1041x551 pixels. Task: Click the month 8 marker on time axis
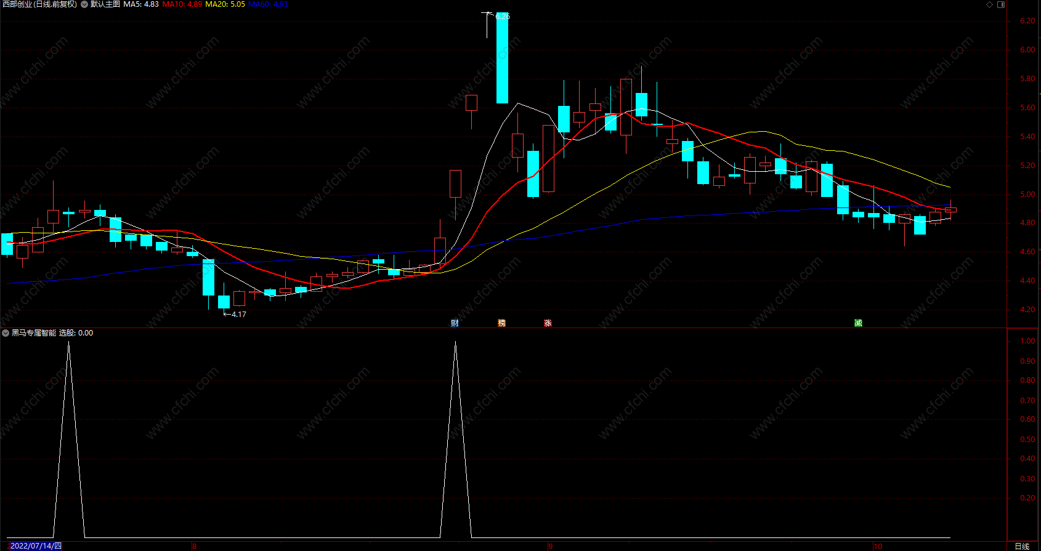[x=194, y=546]
